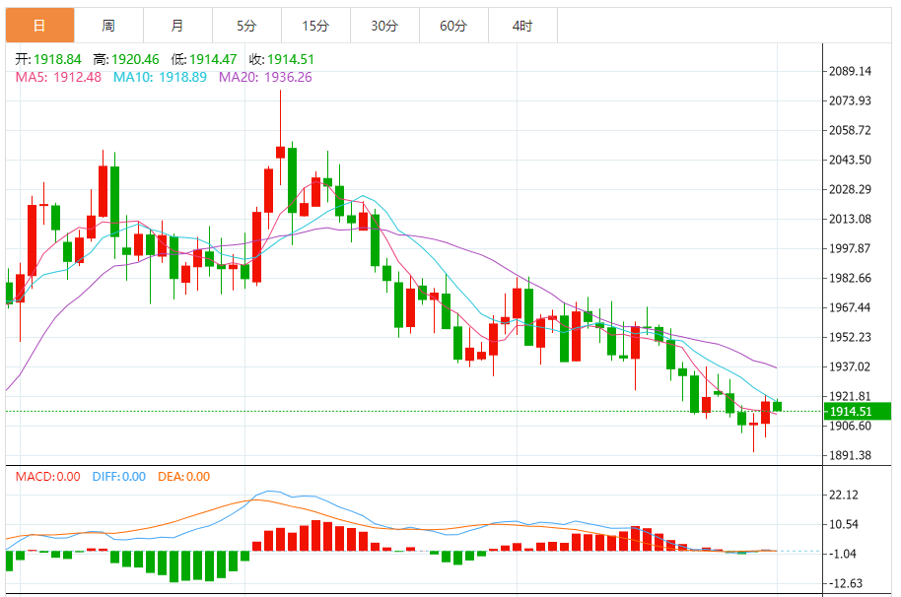901x597 pixels.
Task: Click the 2089.14 price axis label
Action: point(850,71)
